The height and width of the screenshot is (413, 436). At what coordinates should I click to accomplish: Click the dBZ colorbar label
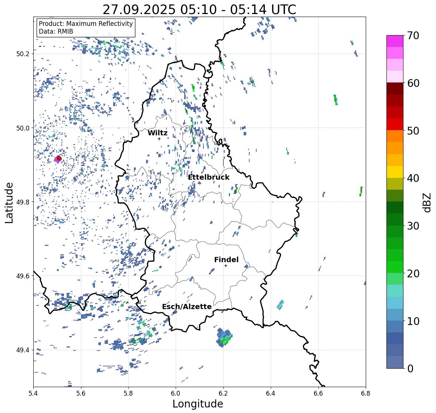click(427, 202)
